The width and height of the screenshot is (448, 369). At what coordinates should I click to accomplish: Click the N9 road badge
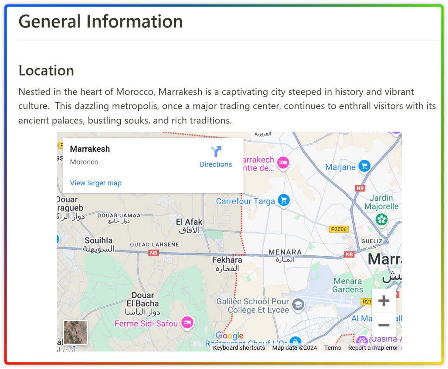(x=360, y=188)
